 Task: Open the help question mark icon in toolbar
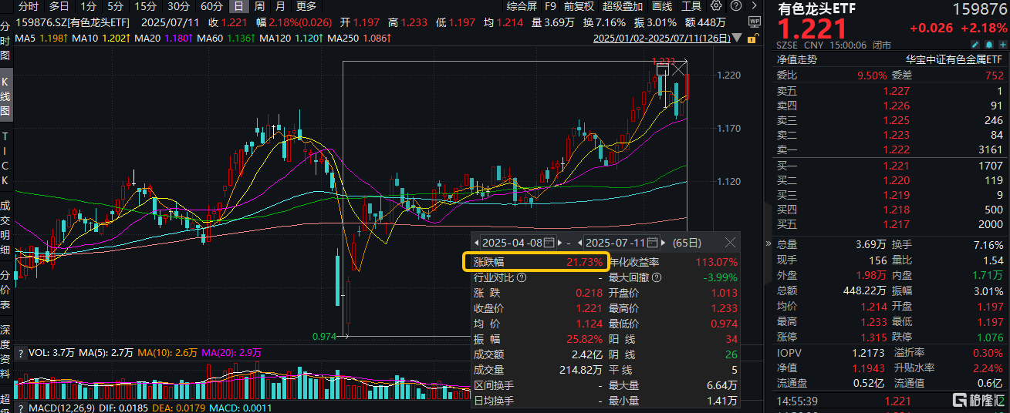(x=736, y=5)
